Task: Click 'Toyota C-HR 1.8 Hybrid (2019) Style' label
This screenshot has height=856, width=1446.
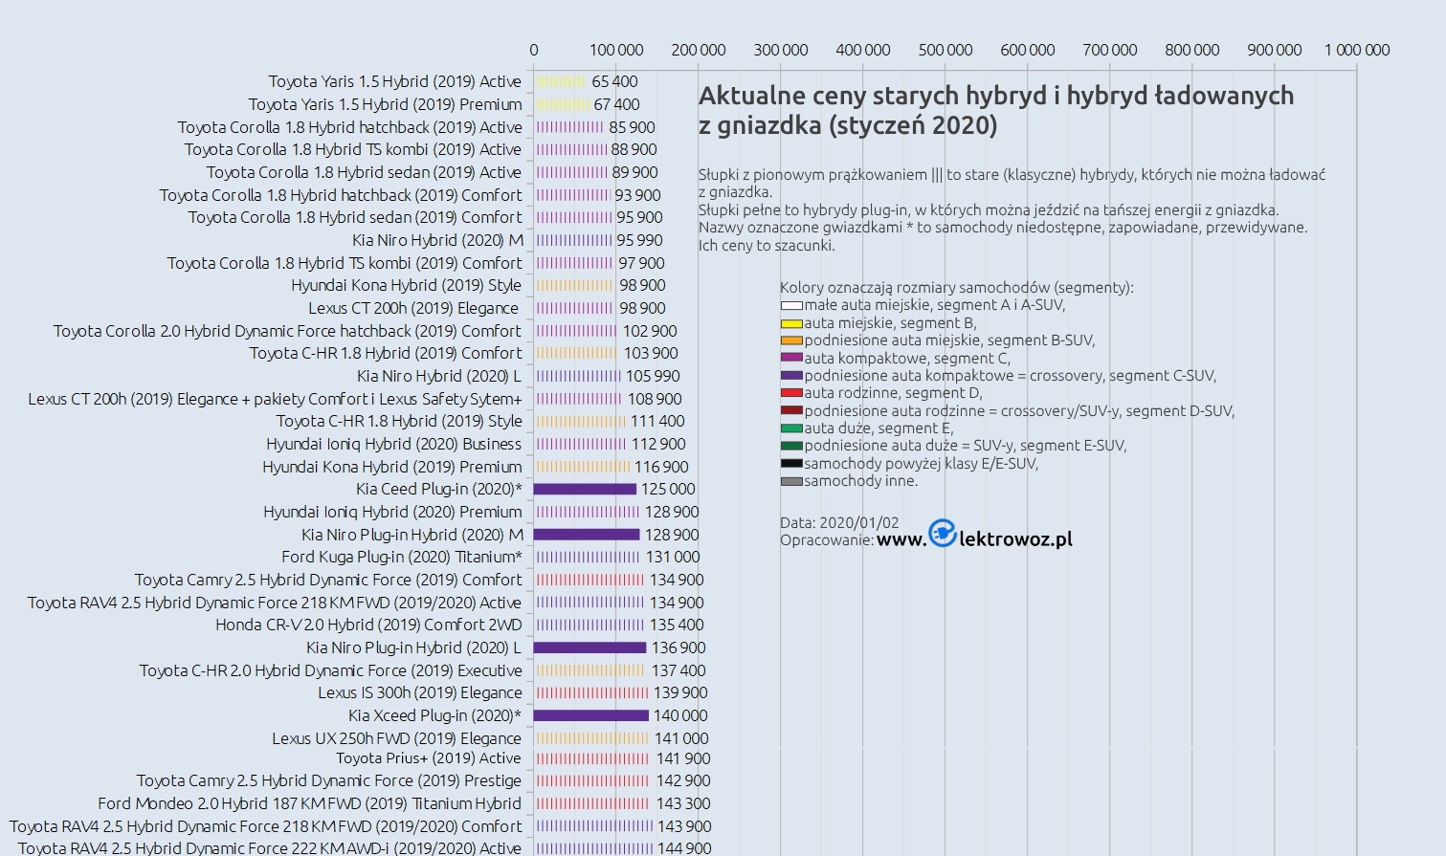Action: (399, 421)
